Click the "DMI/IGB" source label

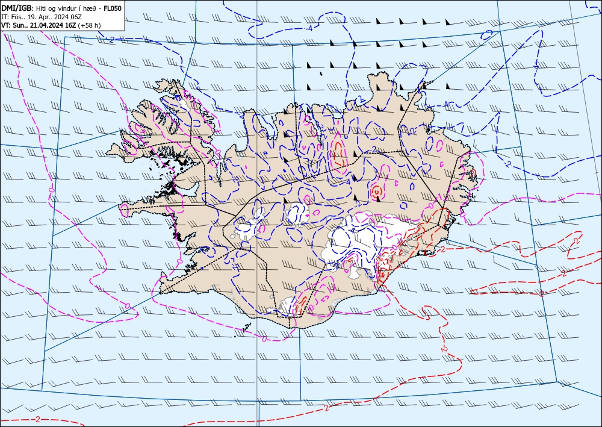[16, 8]
